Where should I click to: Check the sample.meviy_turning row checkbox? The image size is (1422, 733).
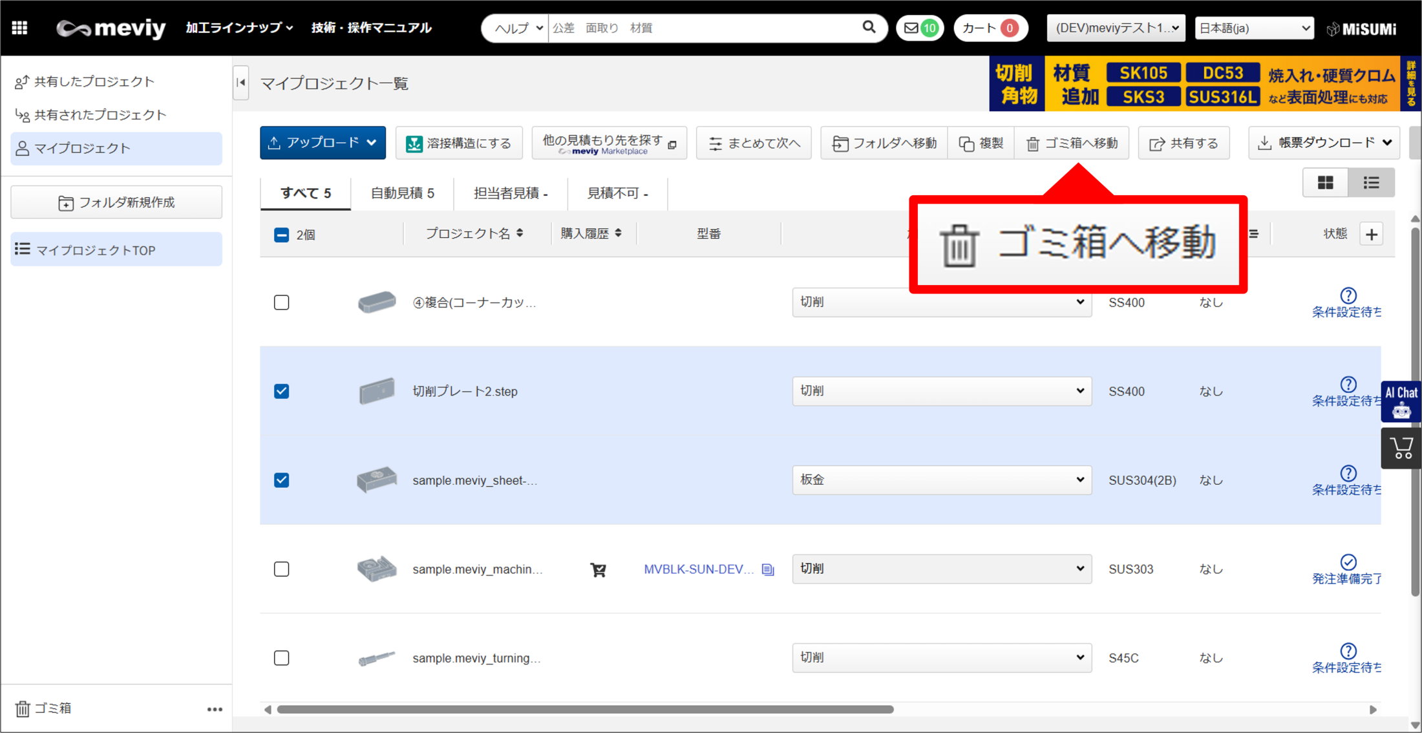point(281,658)
